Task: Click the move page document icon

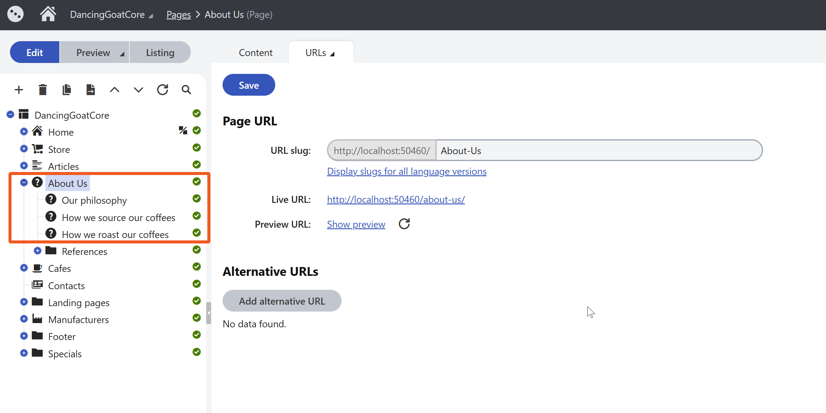Action: tap(91, 90)
